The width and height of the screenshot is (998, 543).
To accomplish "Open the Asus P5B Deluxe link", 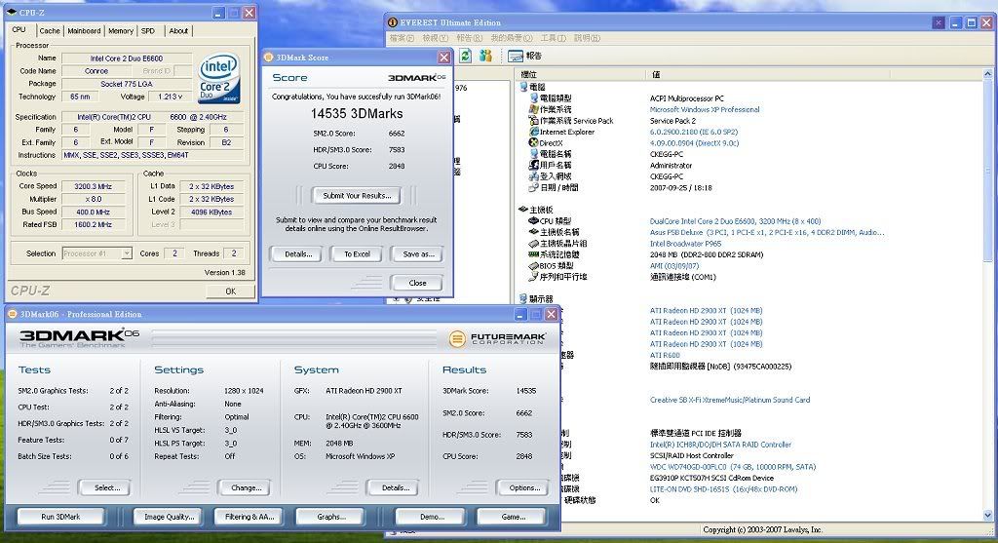I will (x=767, y=232).
